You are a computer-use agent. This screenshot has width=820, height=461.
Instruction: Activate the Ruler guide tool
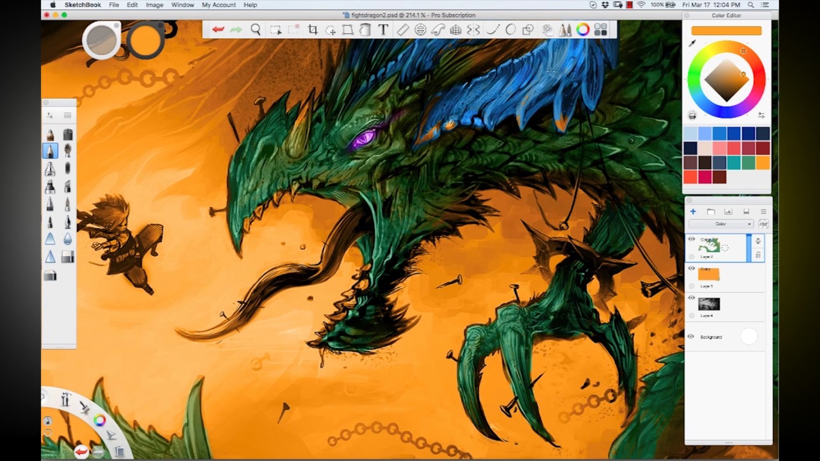coord(402,29)
